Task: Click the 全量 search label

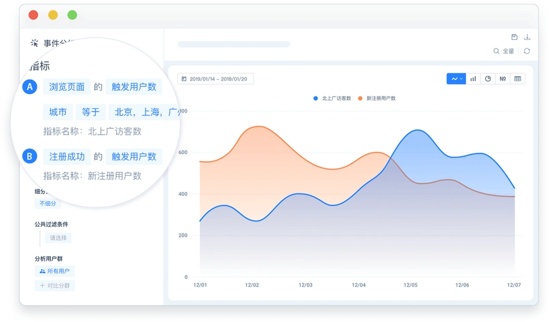Action: click(x=508, y=51)
